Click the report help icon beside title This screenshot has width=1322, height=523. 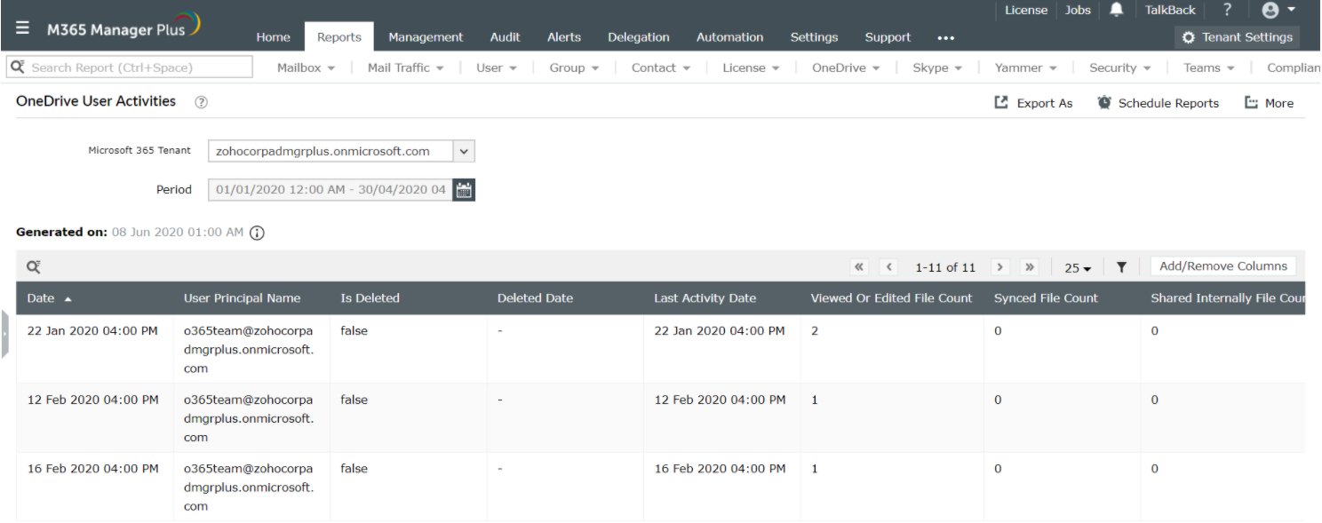[201, 102]
